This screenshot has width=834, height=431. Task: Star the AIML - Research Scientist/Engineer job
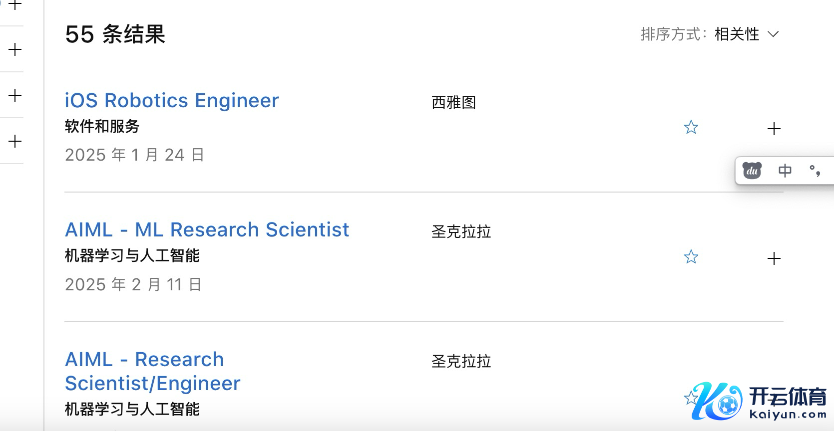pyautogui.click(x=690, y=398)
